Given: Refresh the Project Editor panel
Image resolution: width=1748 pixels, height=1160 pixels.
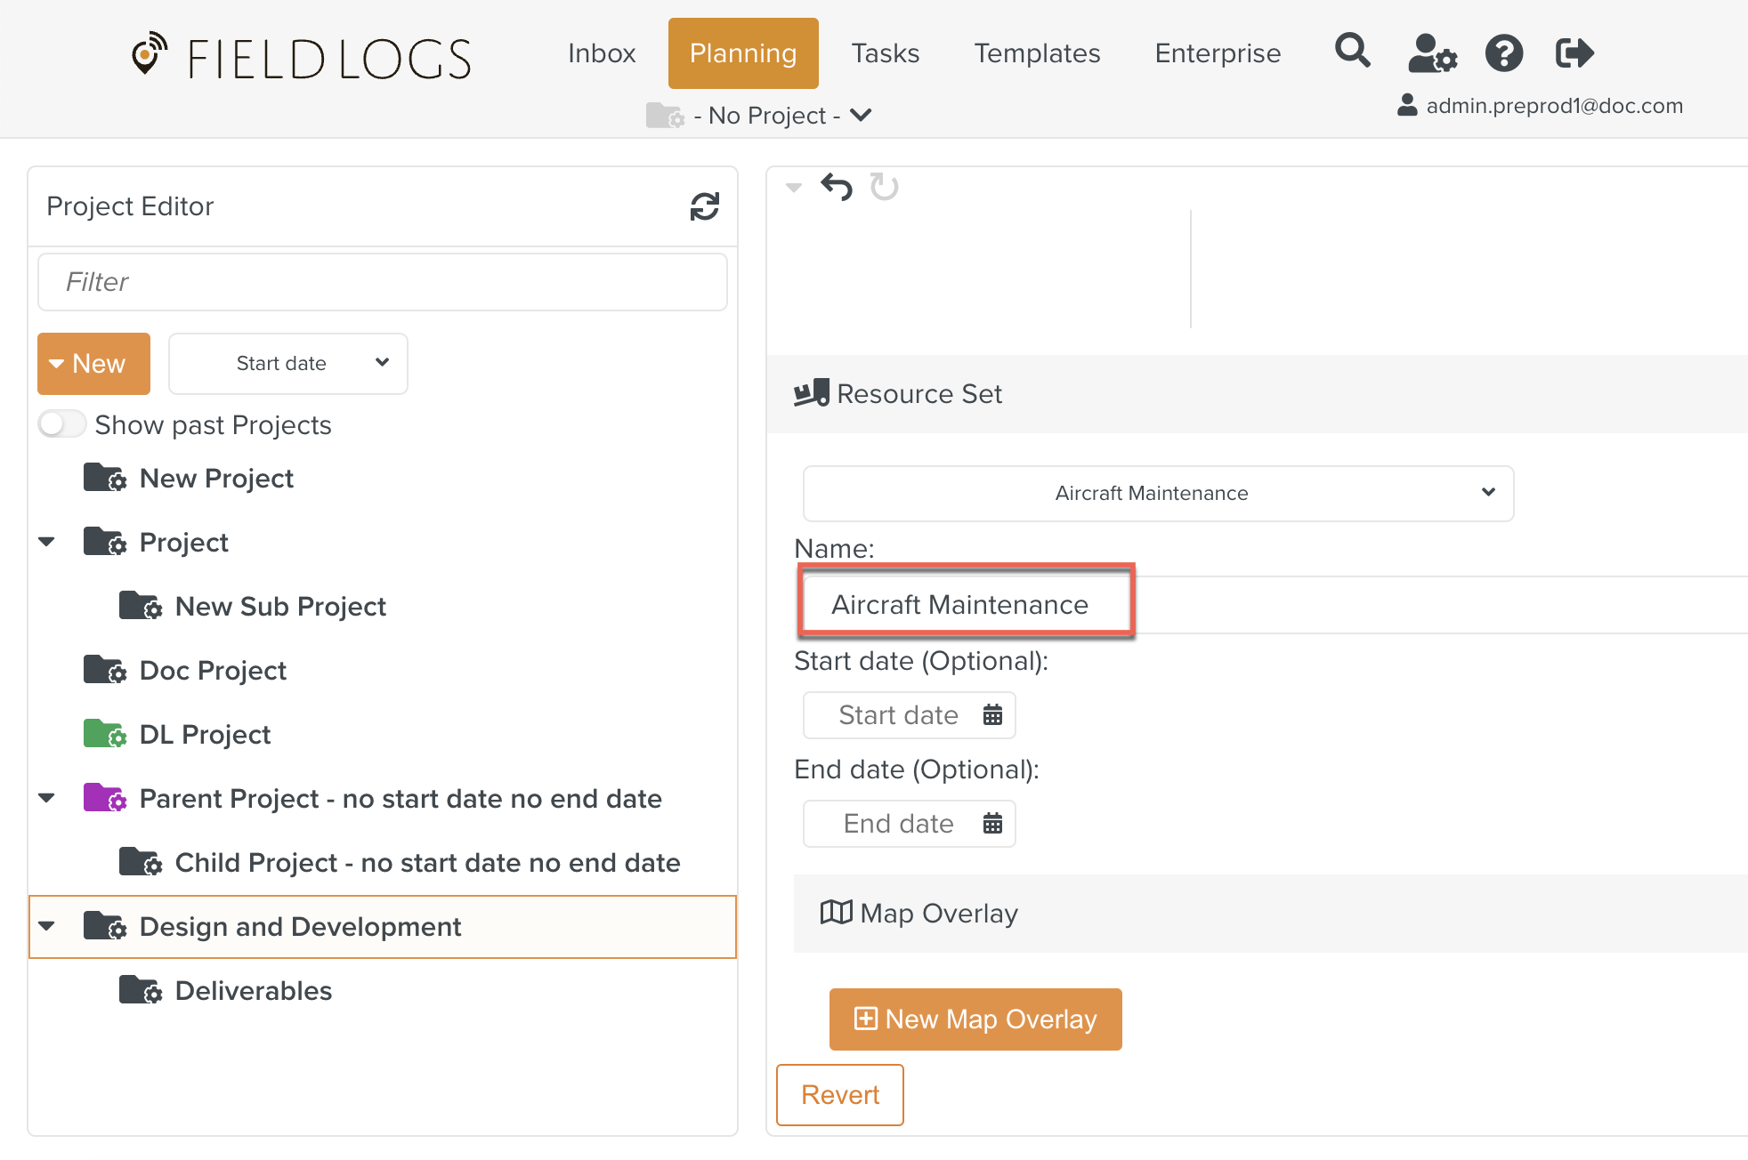Looking at the screenshot, I should pos(704,206).
